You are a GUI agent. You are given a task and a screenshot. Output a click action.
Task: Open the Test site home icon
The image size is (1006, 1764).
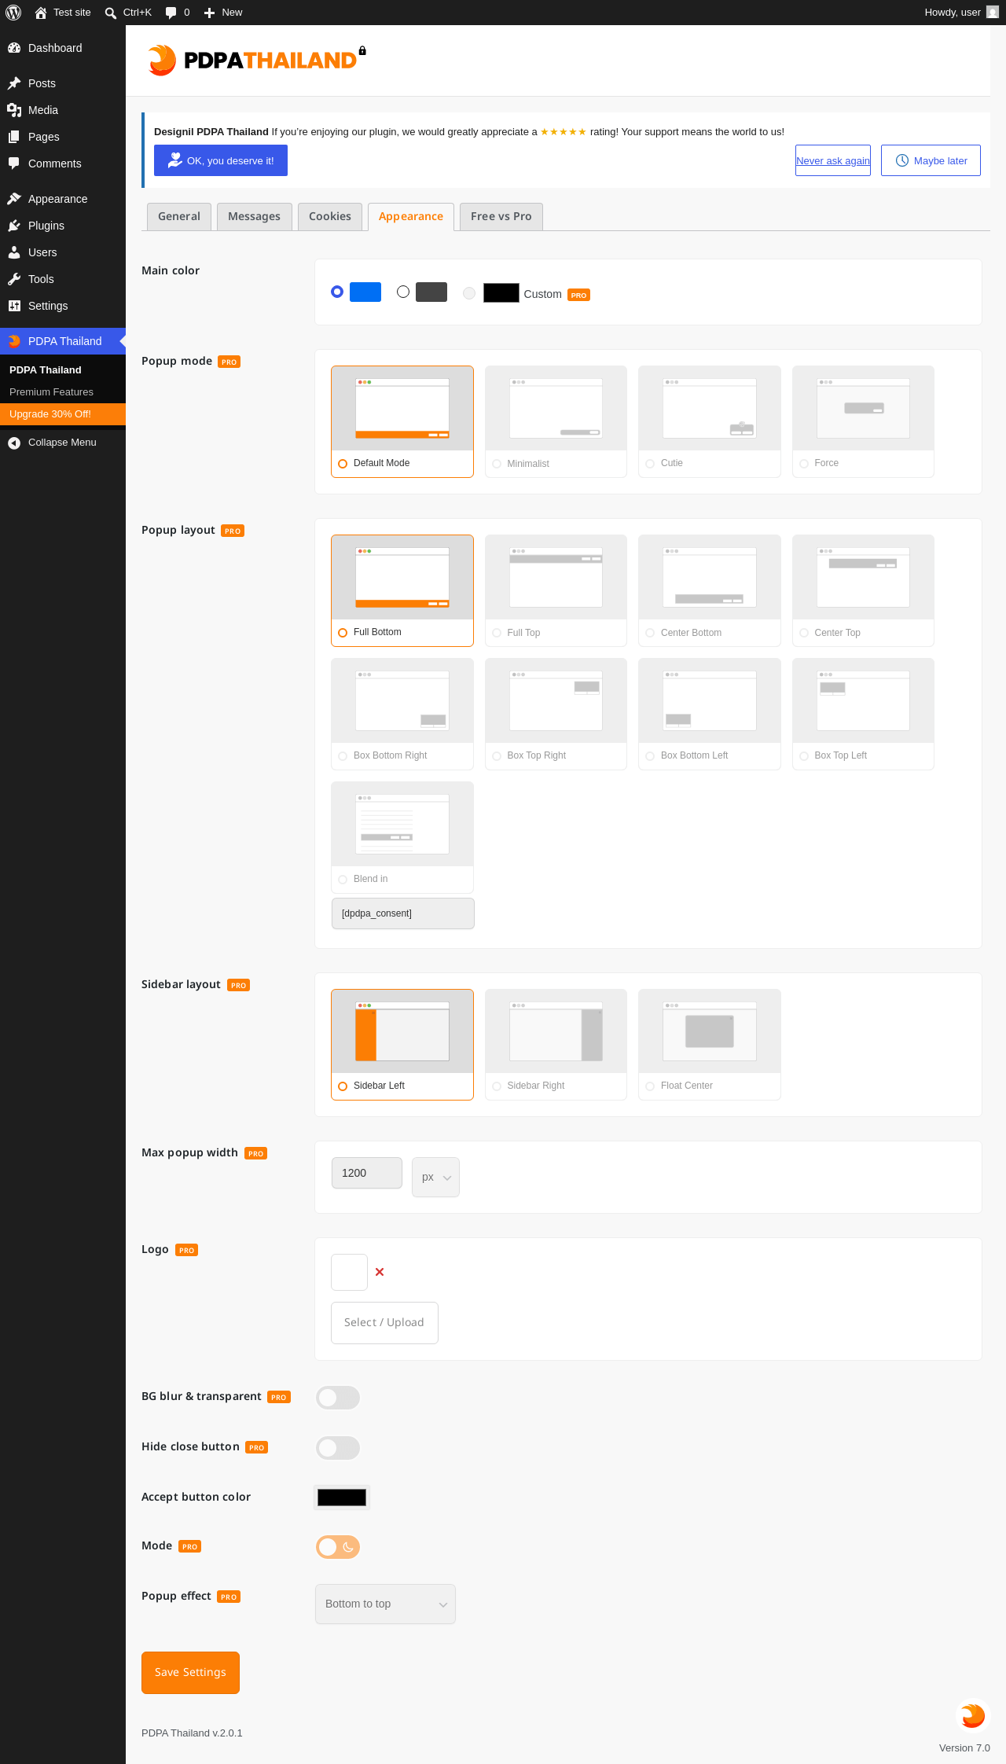point(41,13)
